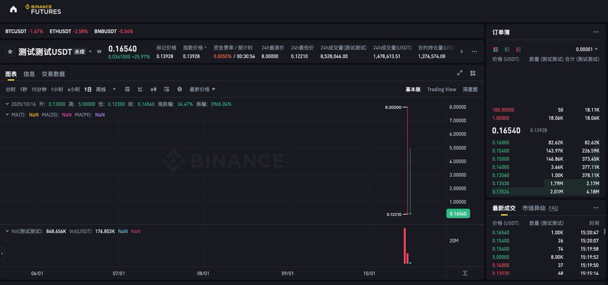This screenshot has width=608, height=285.
Task: Click the 0.15000 bid price row
Action: click(x=546, y=158)
